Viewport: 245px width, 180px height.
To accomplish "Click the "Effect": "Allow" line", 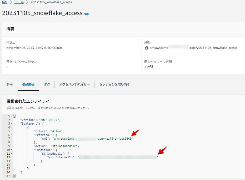I will coord(49,131).
